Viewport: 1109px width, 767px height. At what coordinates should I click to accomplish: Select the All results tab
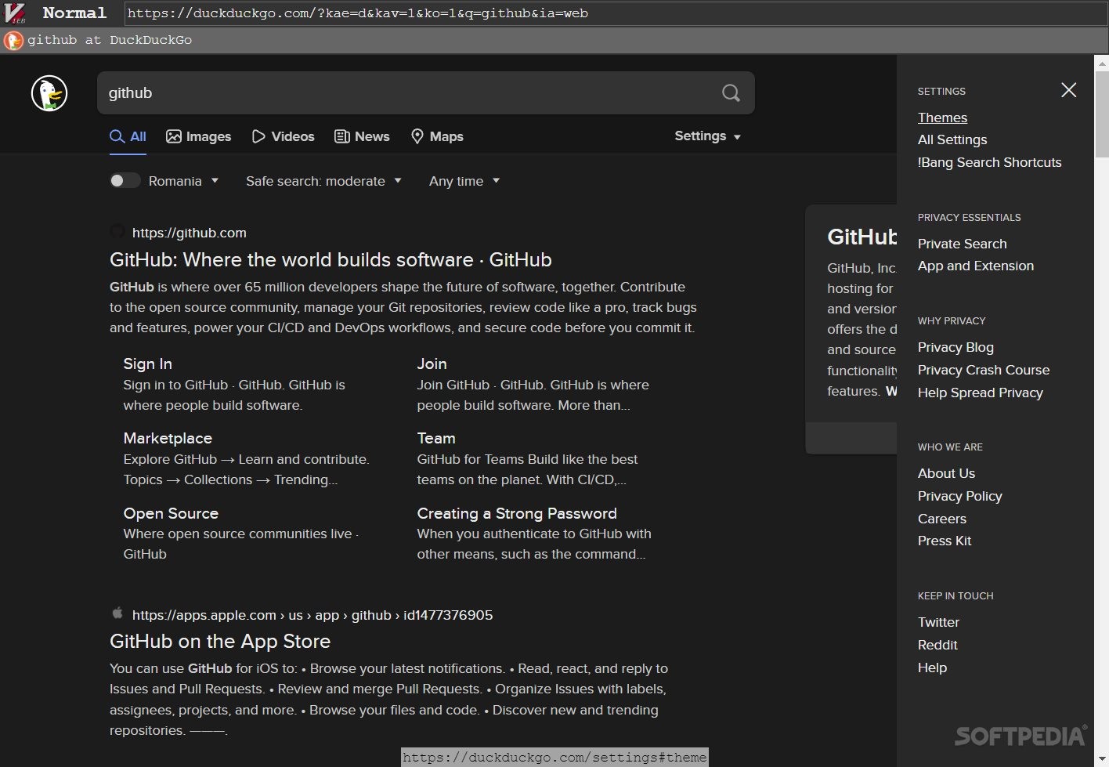(128, 136)
